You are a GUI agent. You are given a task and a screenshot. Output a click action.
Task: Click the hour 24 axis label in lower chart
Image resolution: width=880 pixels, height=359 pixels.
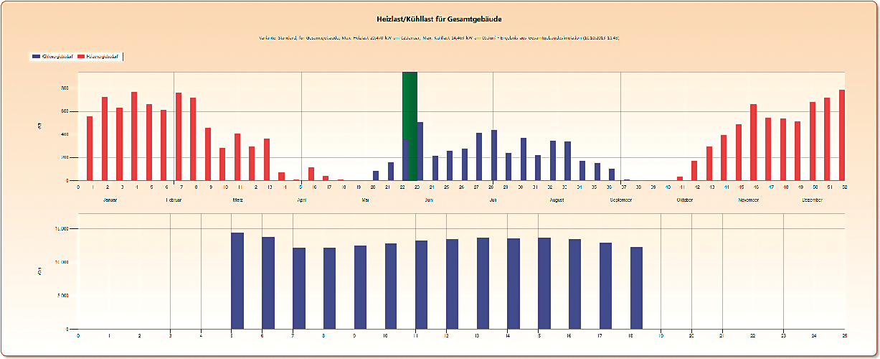point(814,335)
